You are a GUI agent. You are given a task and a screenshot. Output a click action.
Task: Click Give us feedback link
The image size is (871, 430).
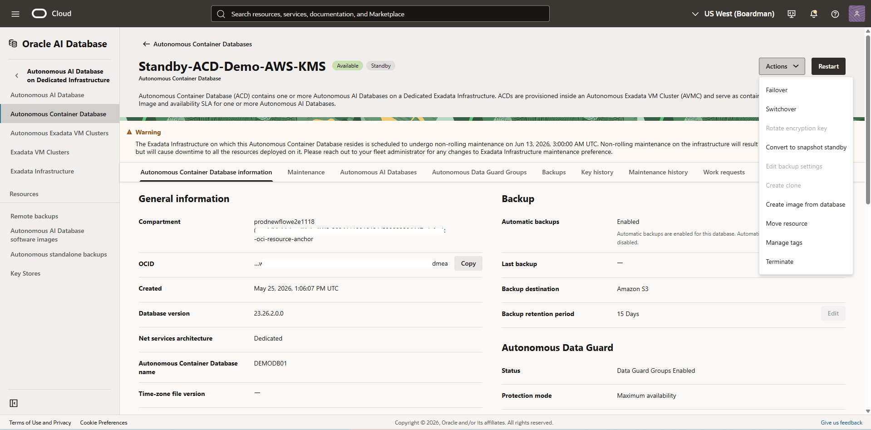coord(841,423)
